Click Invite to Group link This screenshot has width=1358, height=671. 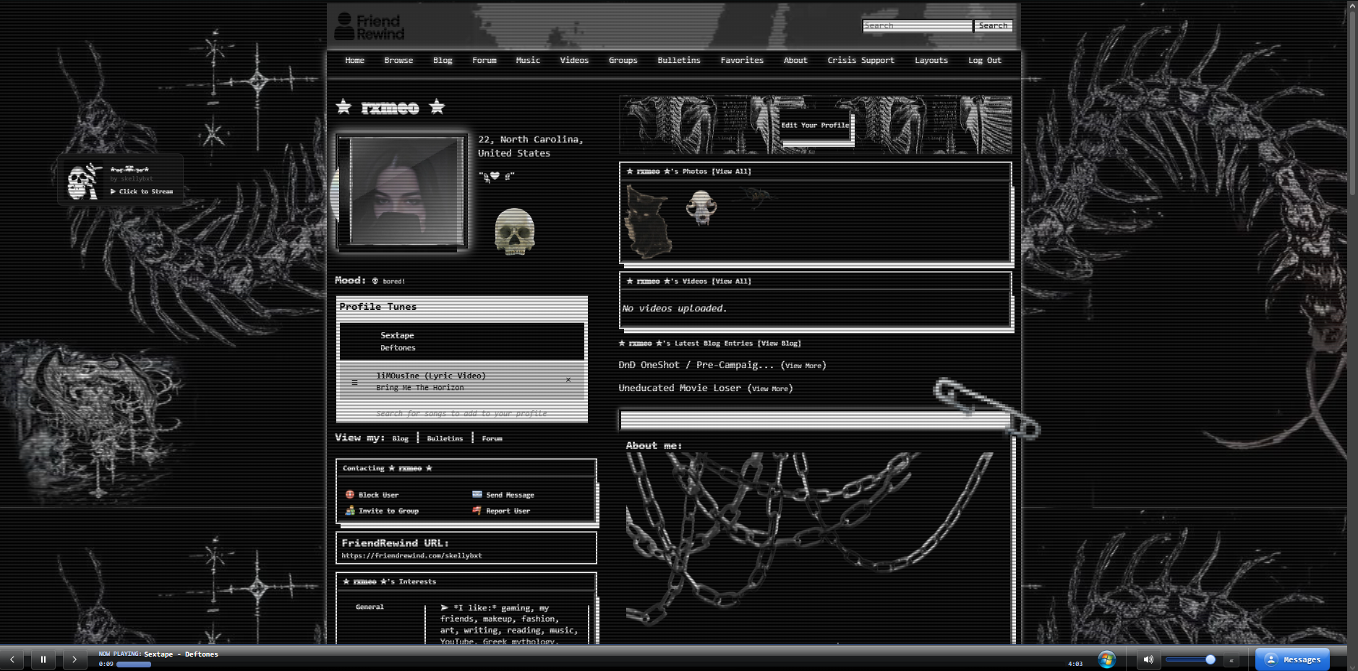pyautogui.click(x=388, y=511)
